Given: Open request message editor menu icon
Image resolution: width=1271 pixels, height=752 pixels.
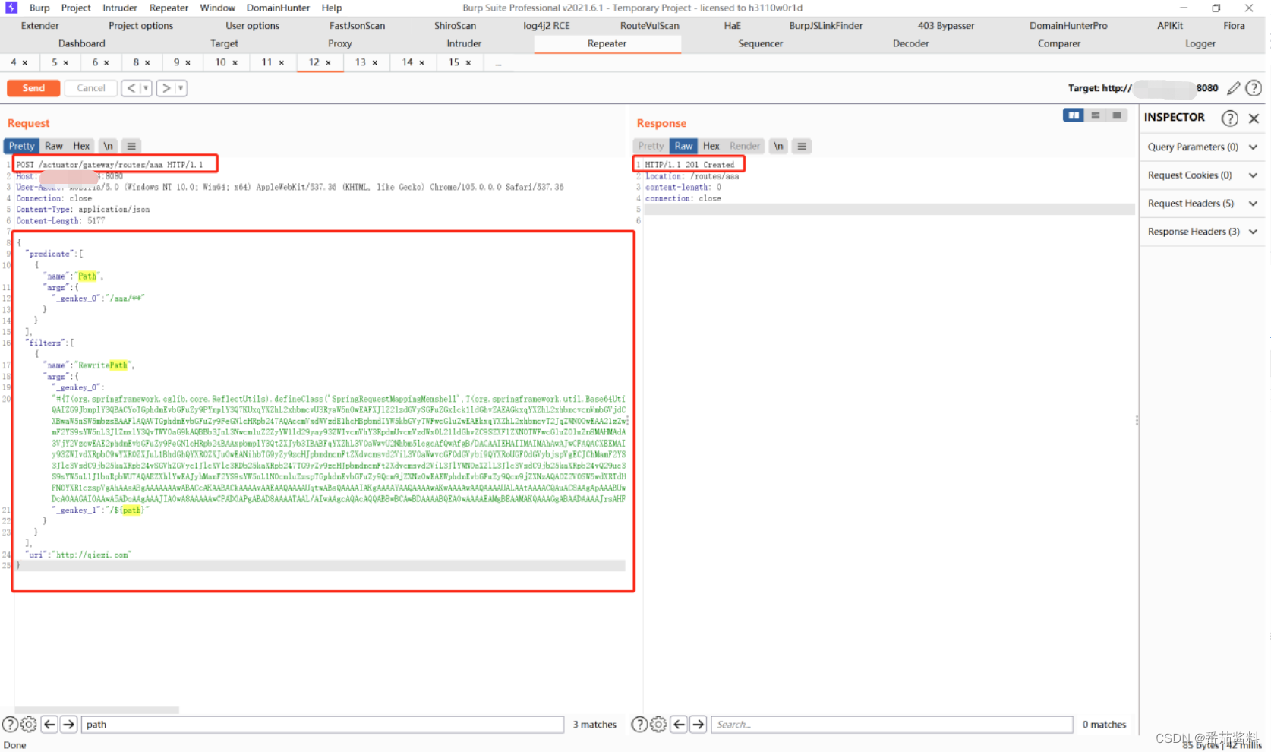Looking at the screenshot, I should pyautogui.click(x=131, y=146).
